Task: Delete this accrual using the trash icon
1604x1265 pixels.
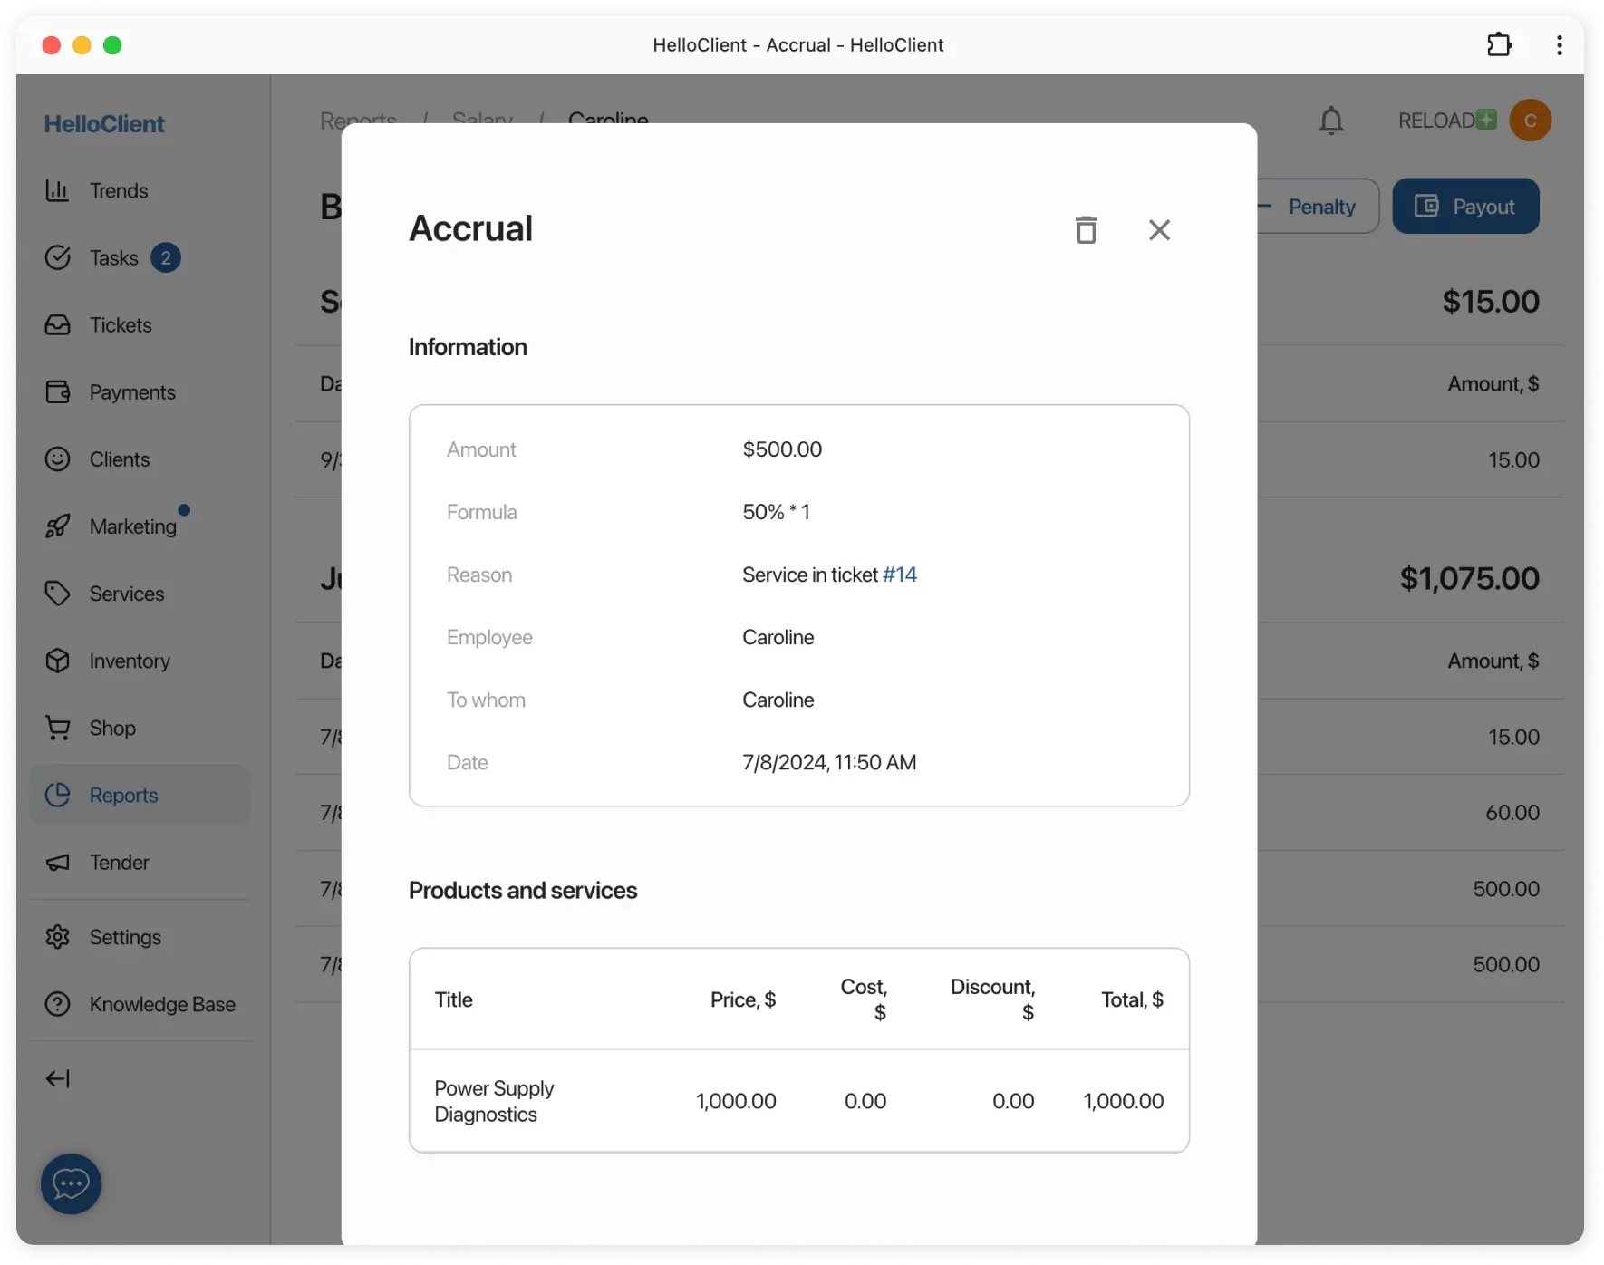Action: [x=1086, y=229]
